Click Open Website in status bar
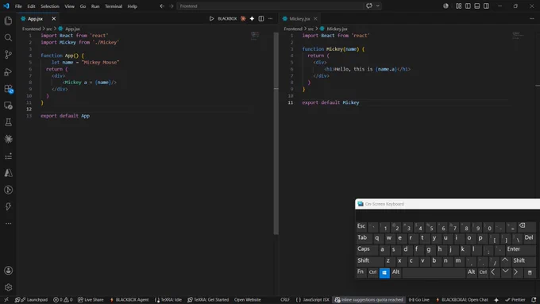The height and width of the screenshot is (304, 540). (x=247, y=299)
